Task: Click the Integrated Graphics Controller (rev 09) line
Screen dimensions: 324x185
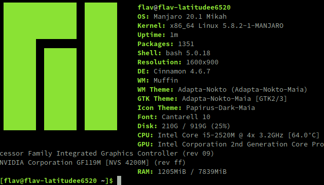Action: pyautogui.click(x=107, y=153)
